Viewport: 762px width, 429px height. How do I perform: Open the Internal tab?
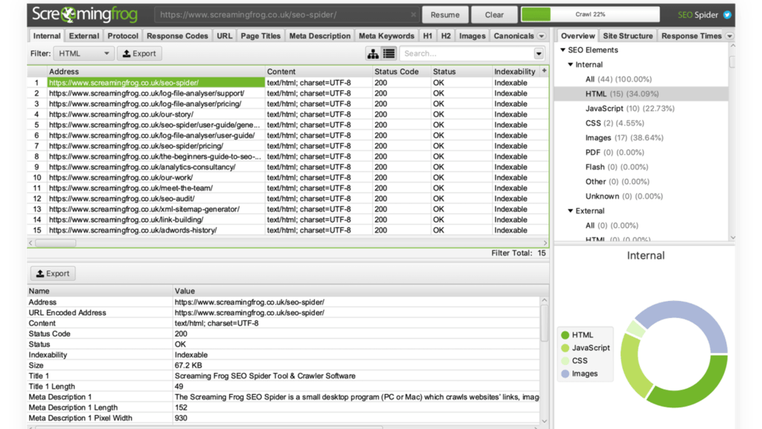point(47,36)
